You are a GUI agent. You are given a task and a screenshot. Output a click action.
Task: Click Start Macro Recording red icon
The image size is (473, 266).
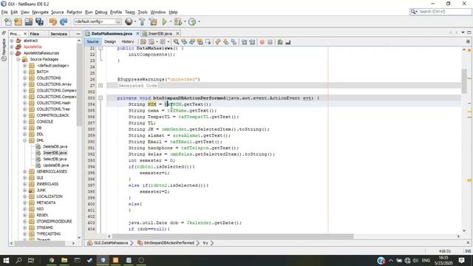pyautogui.click(x=262, y=42)
